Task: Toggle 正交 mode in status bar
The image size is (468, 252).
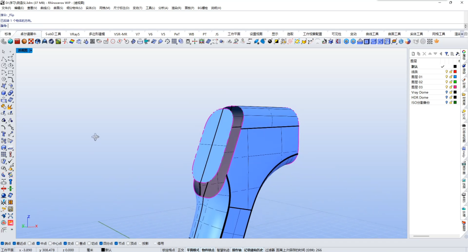Action: (181, 250)
